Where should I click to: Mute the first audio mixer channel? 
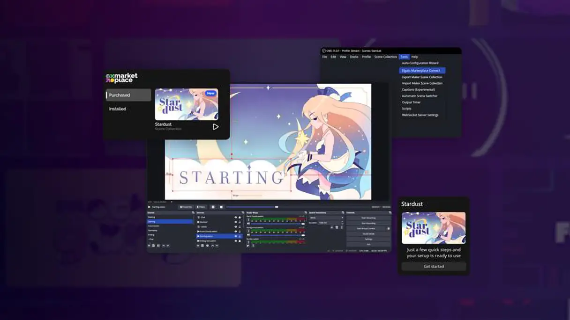click(248, 224)
